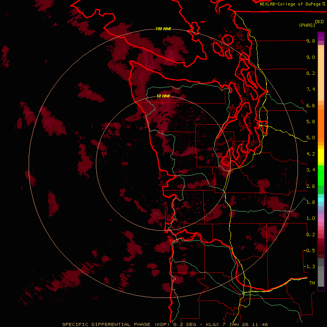Click the 7.4 scale value
Screen dimensions: 327x327
pos(311,89)
